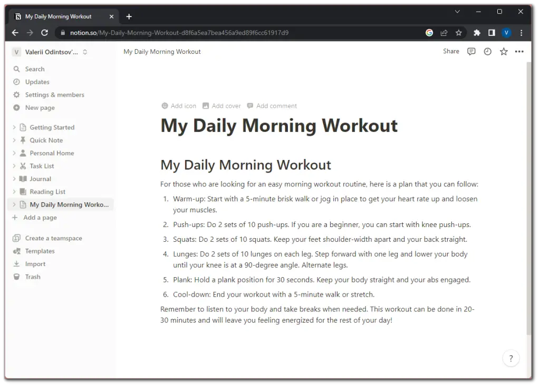The width and height of the screenshot is (540, 387).
Task: Collapse sidebar with the double chevron control
Action: pyautogui.click(x=84, y=51)
